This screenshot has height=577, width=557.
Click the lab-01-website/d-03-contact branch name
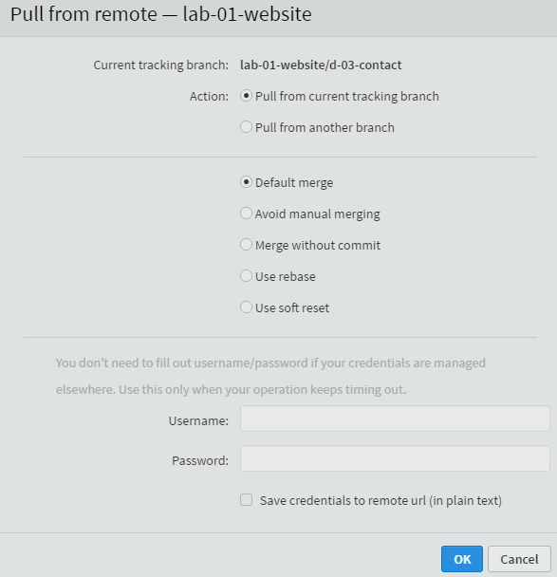tap(321, 65)
